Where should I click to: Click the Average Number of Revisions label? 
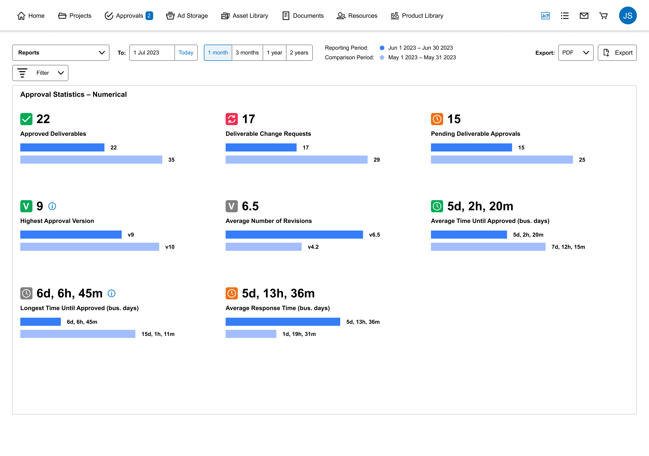click(x=268, y=221)
